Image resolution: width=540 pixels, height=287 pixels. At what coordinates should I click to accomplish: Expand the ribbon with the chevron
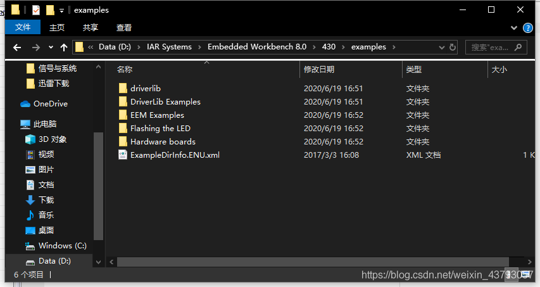click(x=514, y=28)
